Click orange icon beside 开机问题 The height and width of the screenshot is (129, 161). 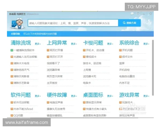[120, 50]
